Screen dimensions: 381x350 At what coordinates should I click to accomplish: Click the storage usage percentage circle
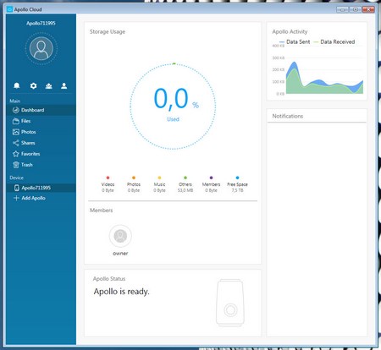pyautogui.click(x=173, y=106)
